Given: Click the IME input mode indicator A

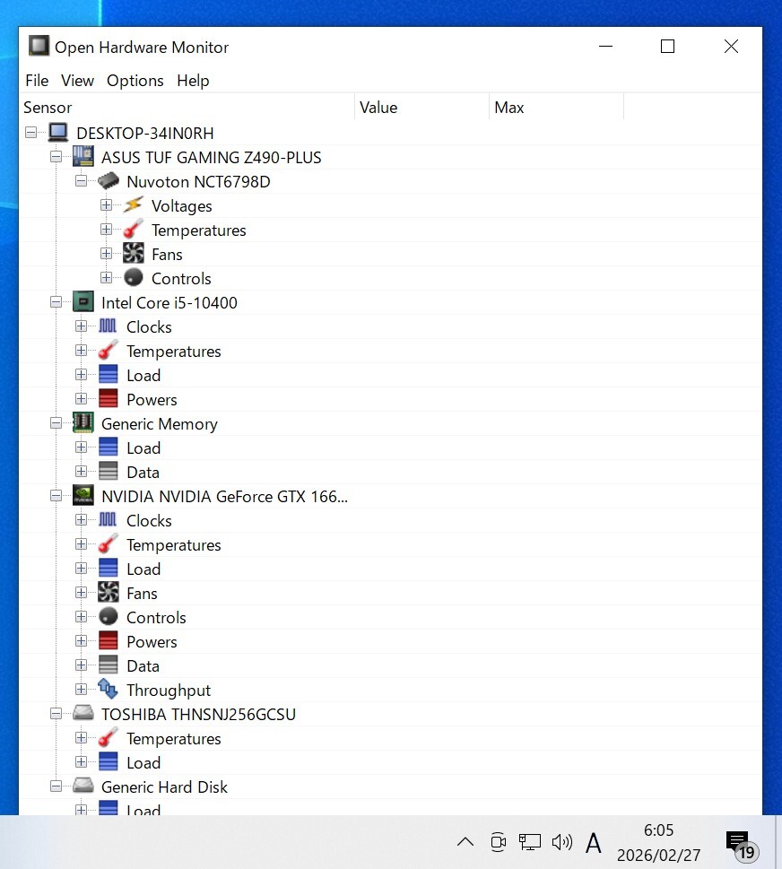Looking at the screenshot, I should [x=594, y=843].
